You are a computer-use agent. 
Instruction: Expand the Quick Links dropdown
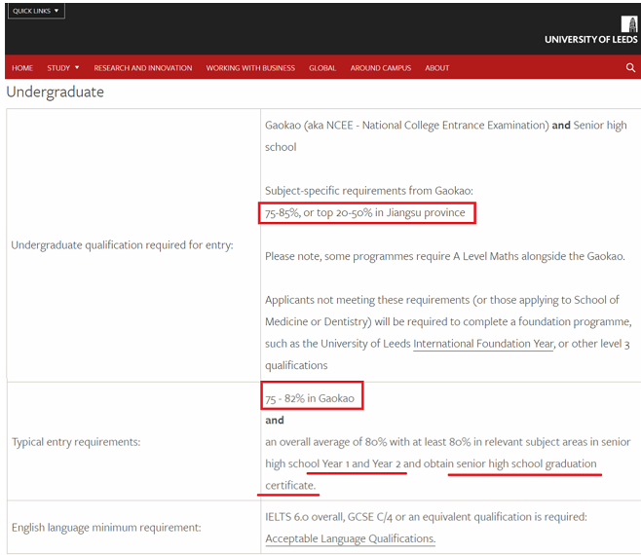[x=36, y=11]
